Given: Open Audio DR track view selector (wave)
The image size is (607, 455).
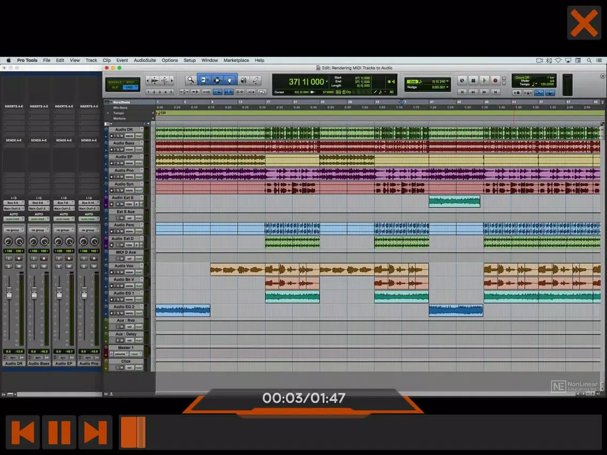Looking at the screenshot, I should pyautogui.click(x=129, y=136).
